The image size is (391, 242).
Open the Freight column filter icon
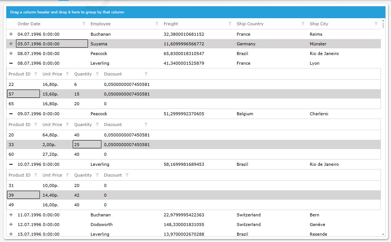tap(230, 24)
